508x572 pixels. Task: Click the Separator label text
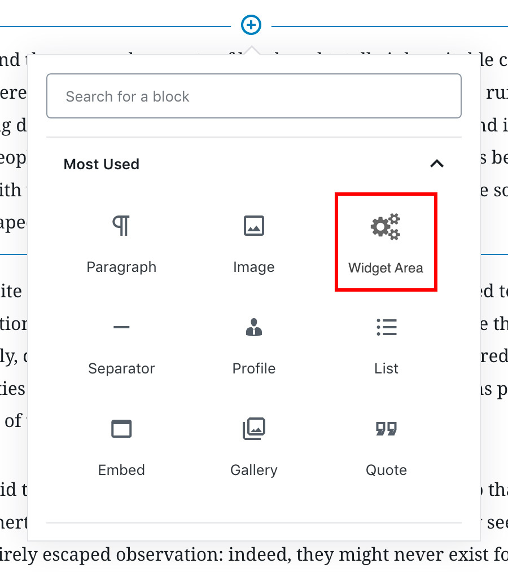tap(121, 368)
